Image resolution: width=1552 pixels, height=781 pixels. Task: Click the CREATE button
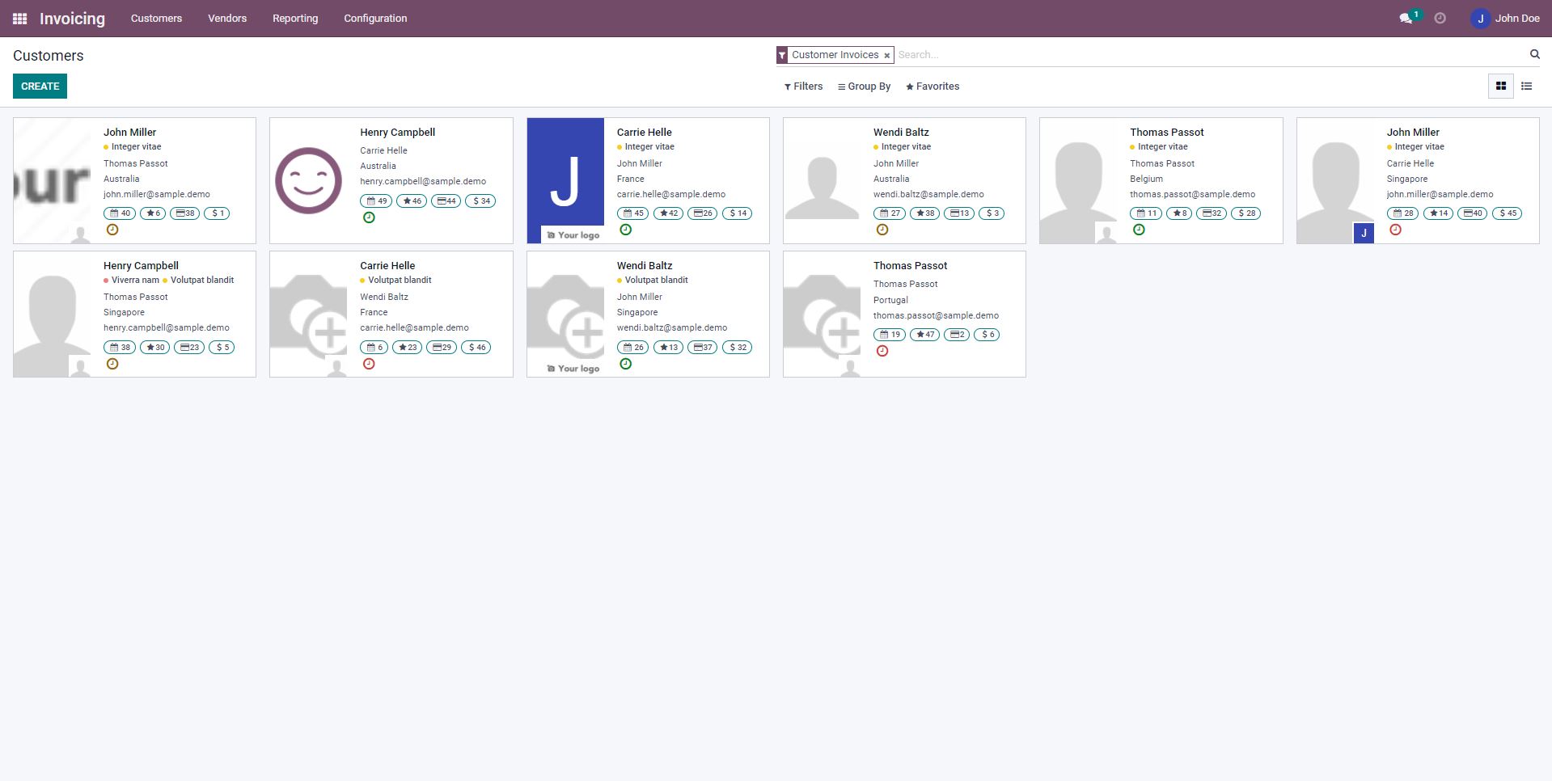tap(40, 87)
